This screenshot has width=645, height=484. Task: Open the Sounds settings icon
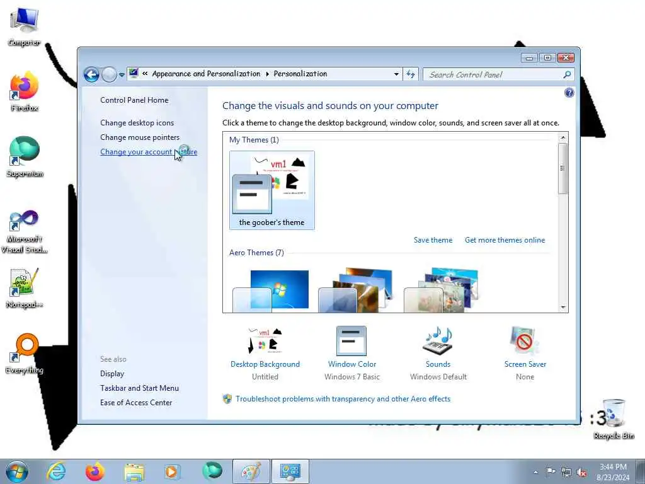click(x=438, y=341)
